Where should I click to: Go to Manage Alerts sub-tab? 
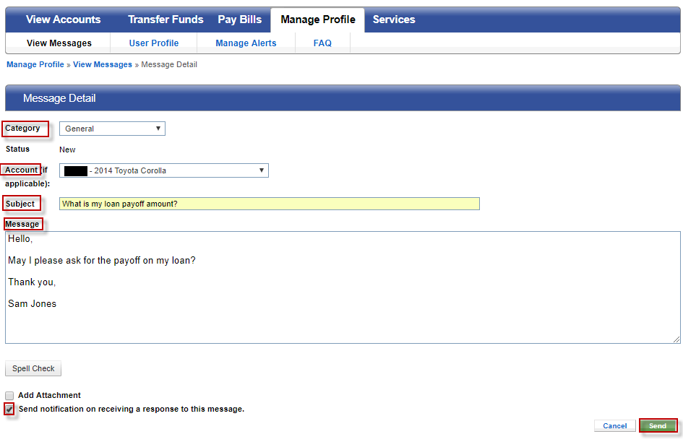pyautogui.click(x=246, y=43)
